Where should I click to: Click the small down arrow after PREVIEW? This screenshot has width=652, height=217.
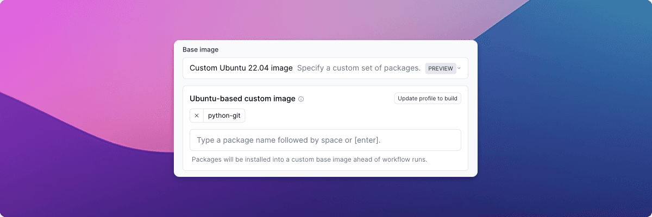click(459, 68)
